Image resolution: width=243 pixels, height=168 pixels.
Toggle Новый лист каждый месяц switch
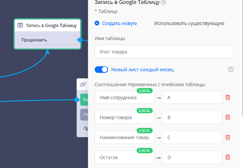point(101,70)
